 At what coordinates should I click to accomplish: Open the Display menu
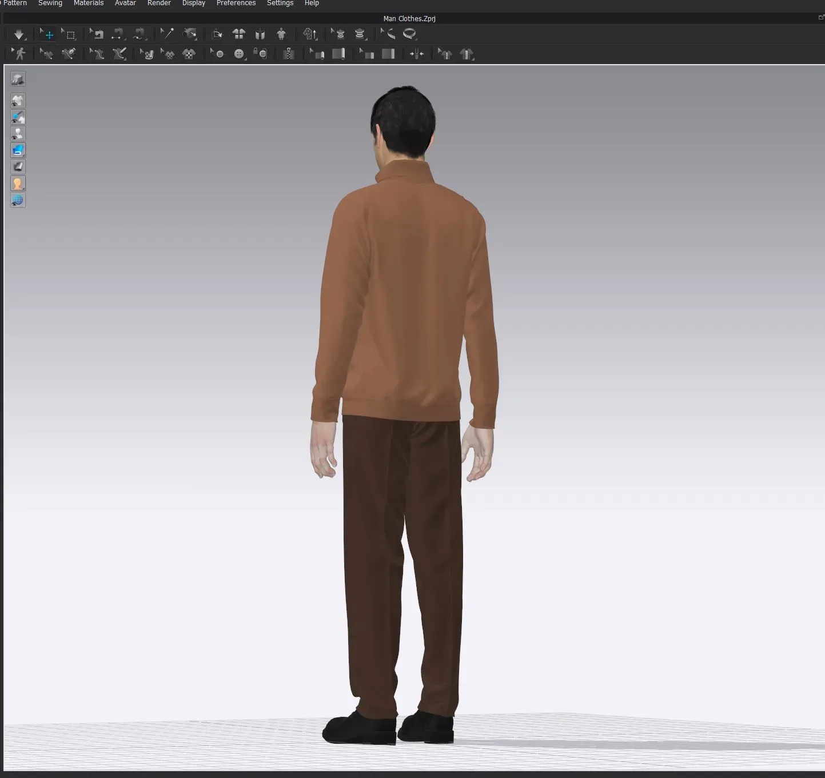coord(194,3)
